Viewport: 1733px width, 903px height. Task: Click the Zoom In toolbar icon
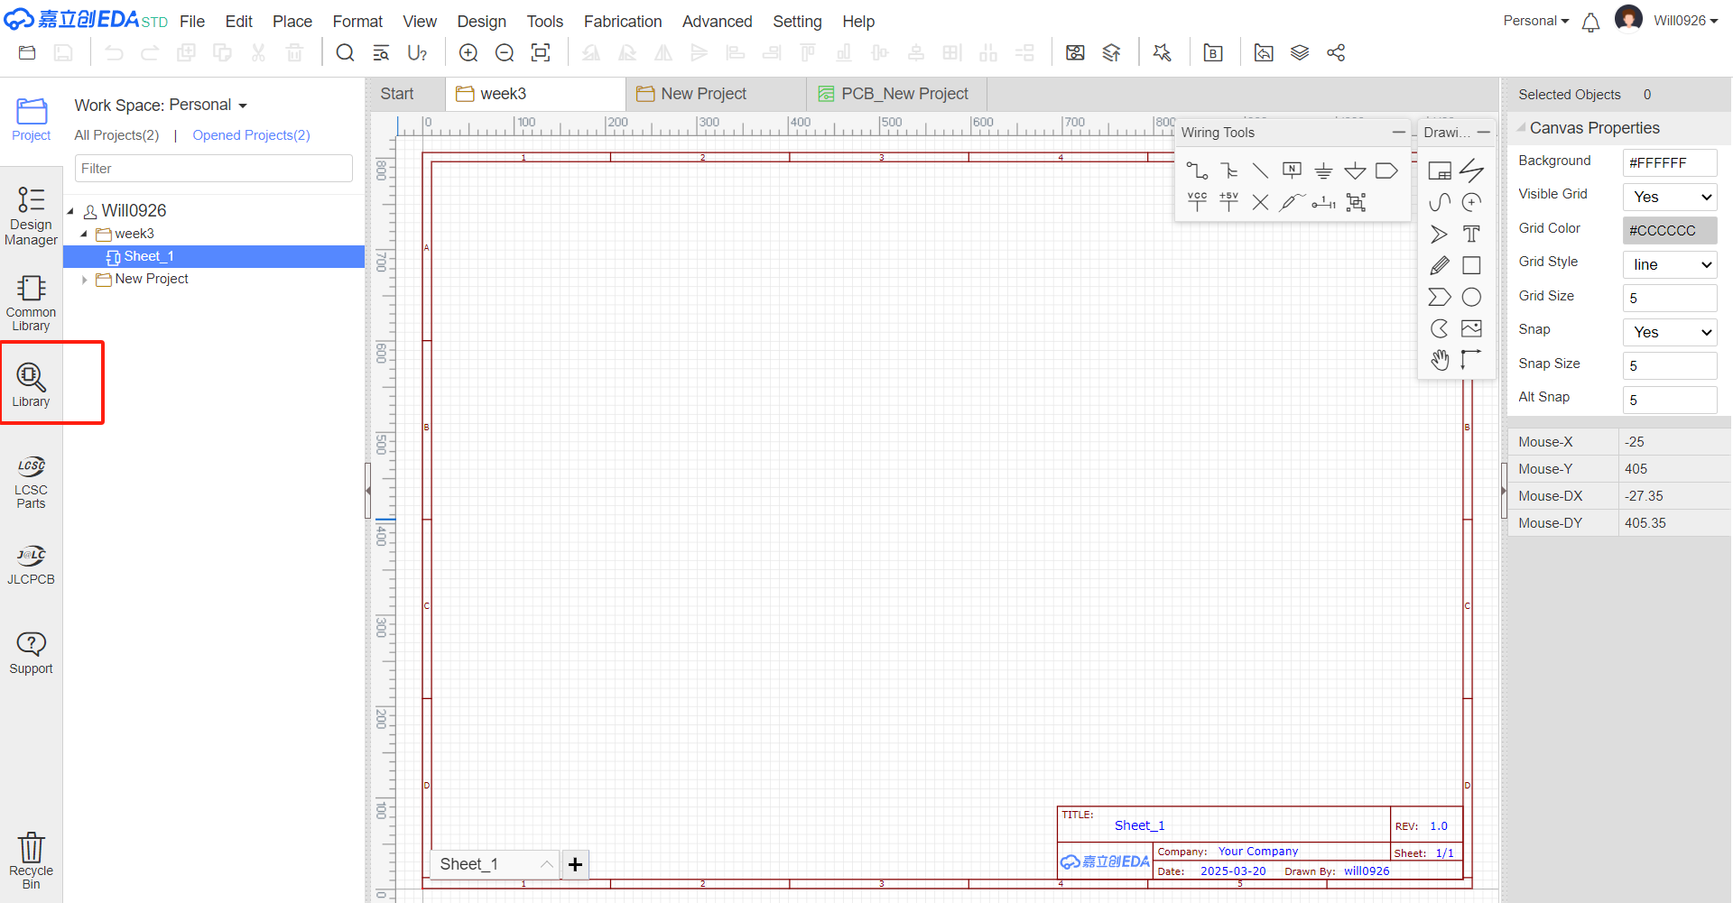pyautogui.click(x=468, y=53)
